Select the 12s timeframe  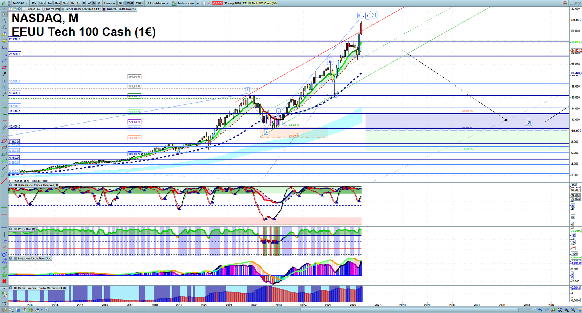pyautogui.click(x=34, y=3)
